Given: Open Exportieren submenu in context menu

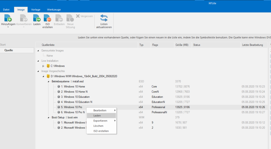Looking at the screenshot, I should tap(101, 121).
